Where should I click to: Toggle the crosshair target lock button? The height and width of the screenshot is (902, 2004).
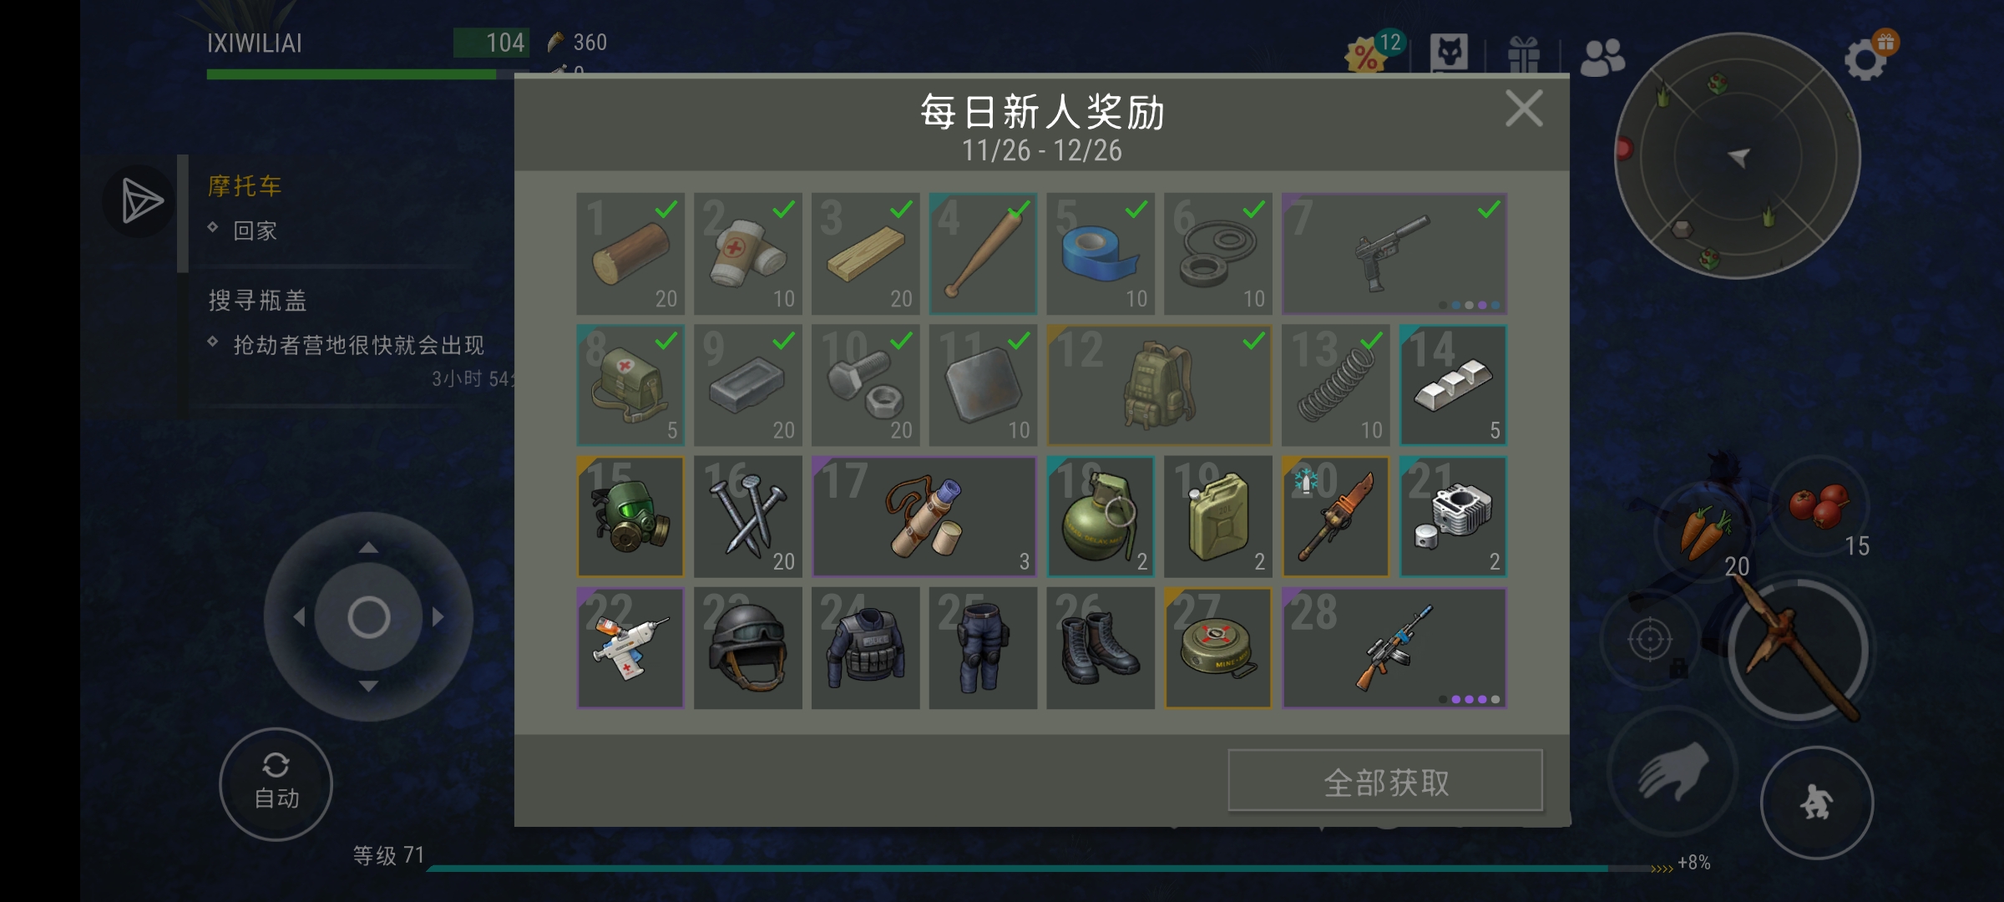coord(1650,641)
